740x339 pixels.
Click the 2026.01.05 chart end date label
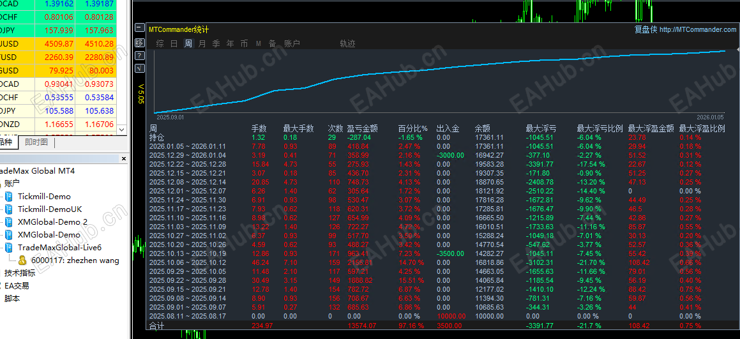[x=710, y=117]
